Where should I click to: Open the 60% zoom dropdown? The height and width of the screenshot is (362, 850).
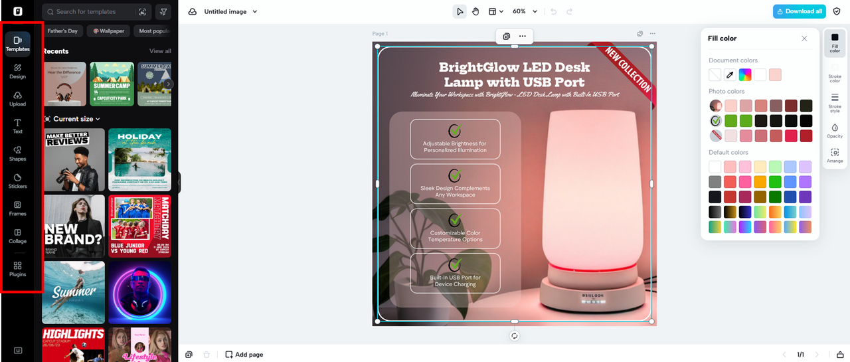pos(525,11)
